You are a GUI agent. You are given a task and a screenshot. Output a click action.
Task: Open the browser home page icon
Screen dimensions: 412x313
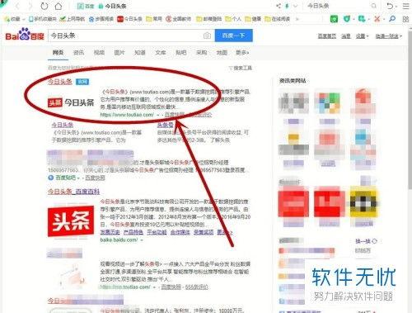click(x=59, y=6)
